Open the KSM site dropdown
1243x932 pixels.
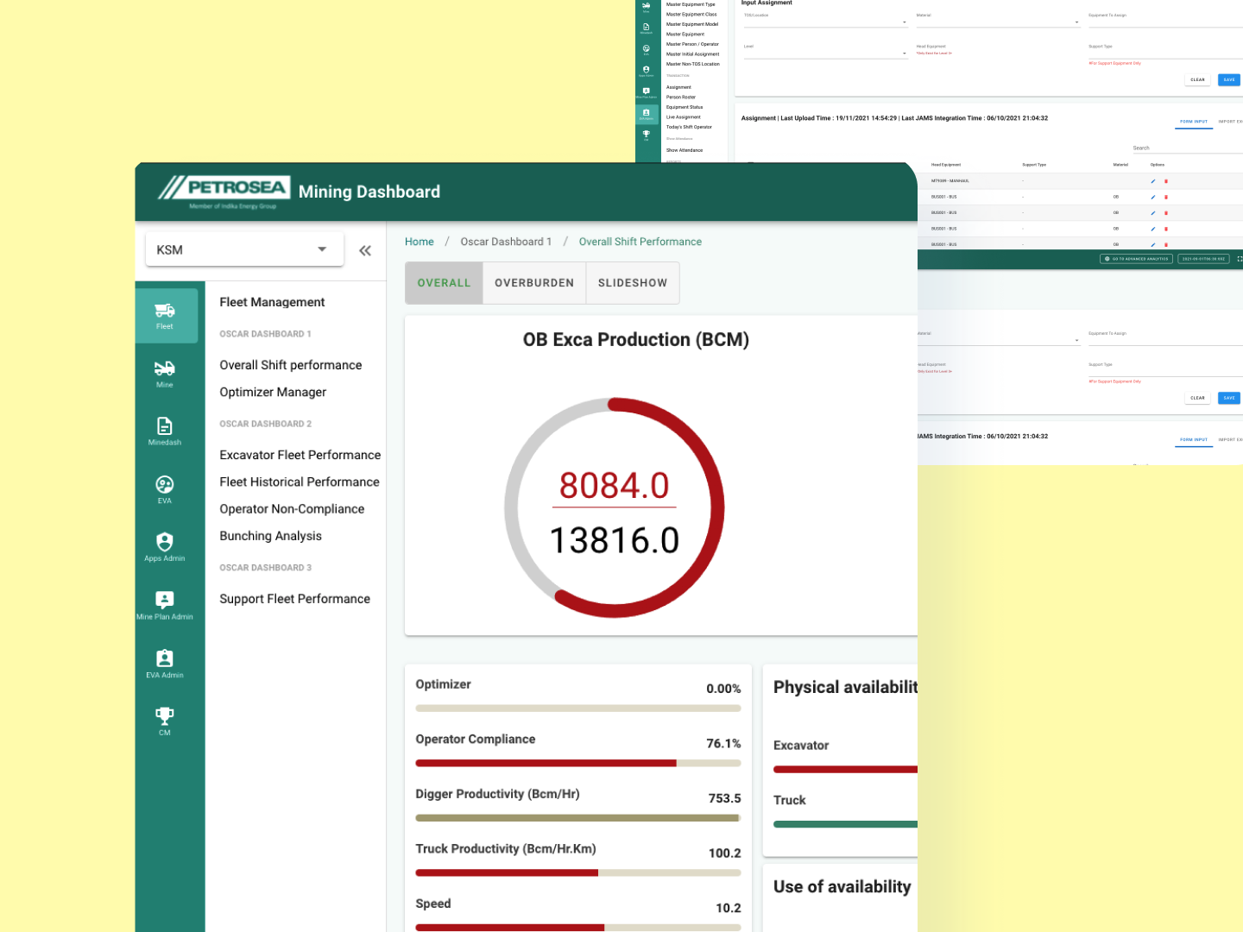click(x=244, y=249)
